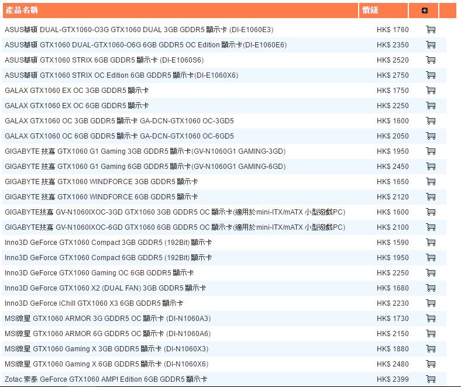Open Inno3D iChill X3 6GB link
This screenshot has width=461, height=387.
pyautogui.click(x=94, y=303)
